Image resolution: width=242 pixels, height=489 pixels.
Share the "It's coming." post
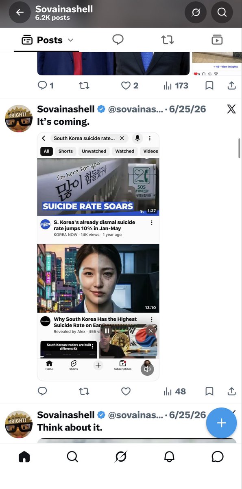pyautogui.click(x=231, y=391)
